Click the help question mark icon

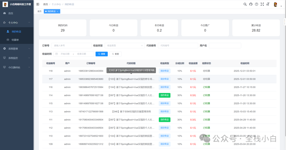click(256, 4)
